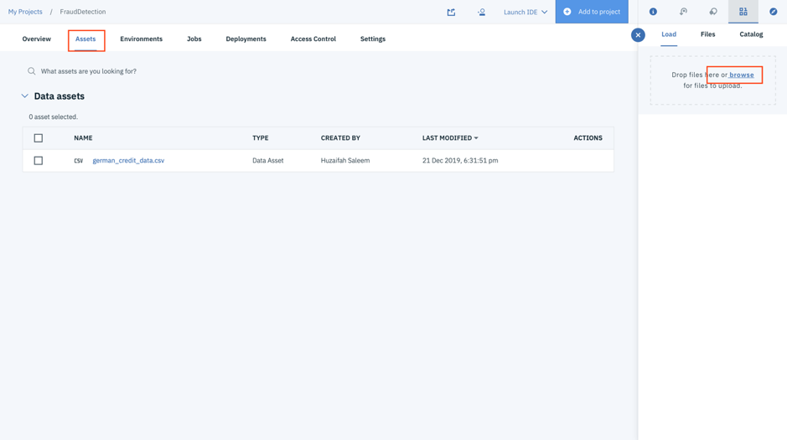Click the asset search field
The width and height of the screenshot is (787, 440).
pyautogui.click(x=168, y=71)
